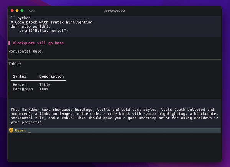Click the print("Hello, world!") code line
230x167 pixels.
(44, 31)
